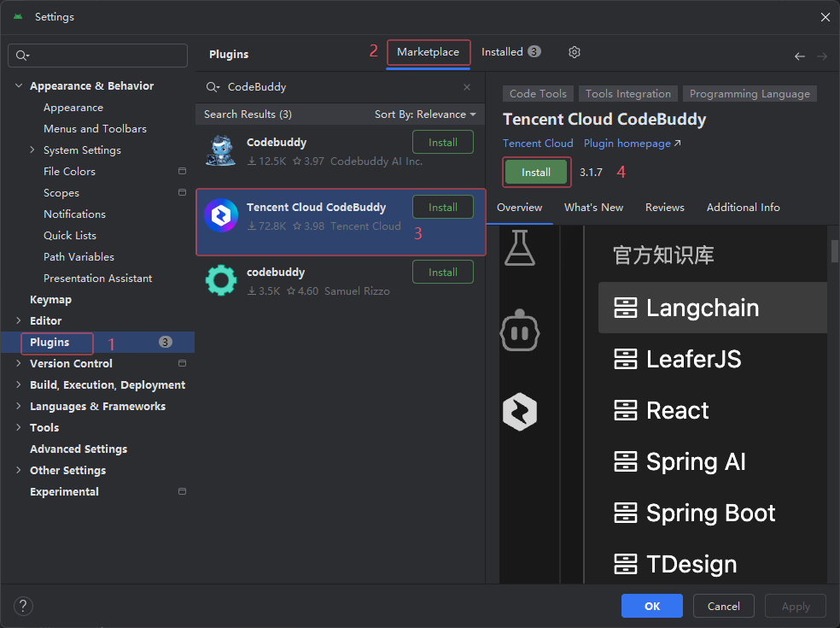
Task: Open the Plugin homepage link
Action: (x=626, y=143)
